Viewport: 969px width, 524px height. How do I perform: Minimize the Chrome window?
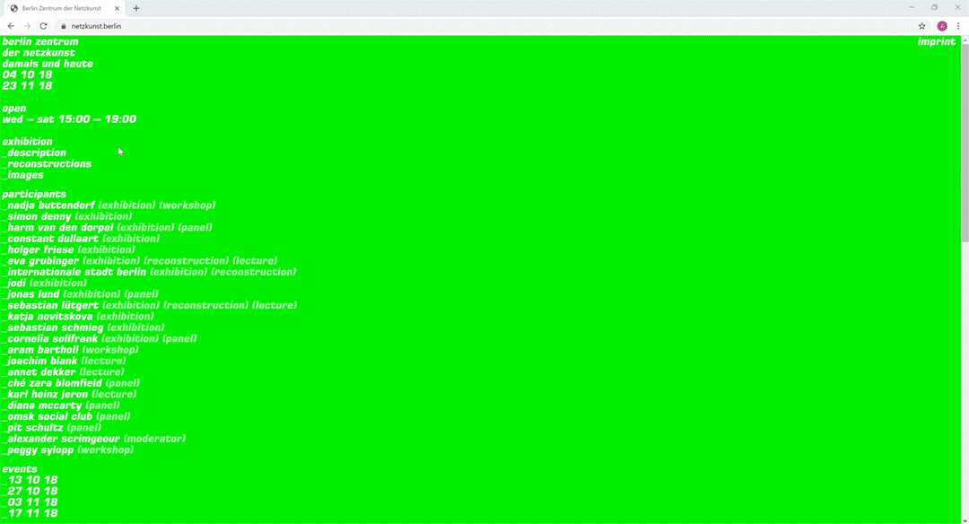point(912,7)
